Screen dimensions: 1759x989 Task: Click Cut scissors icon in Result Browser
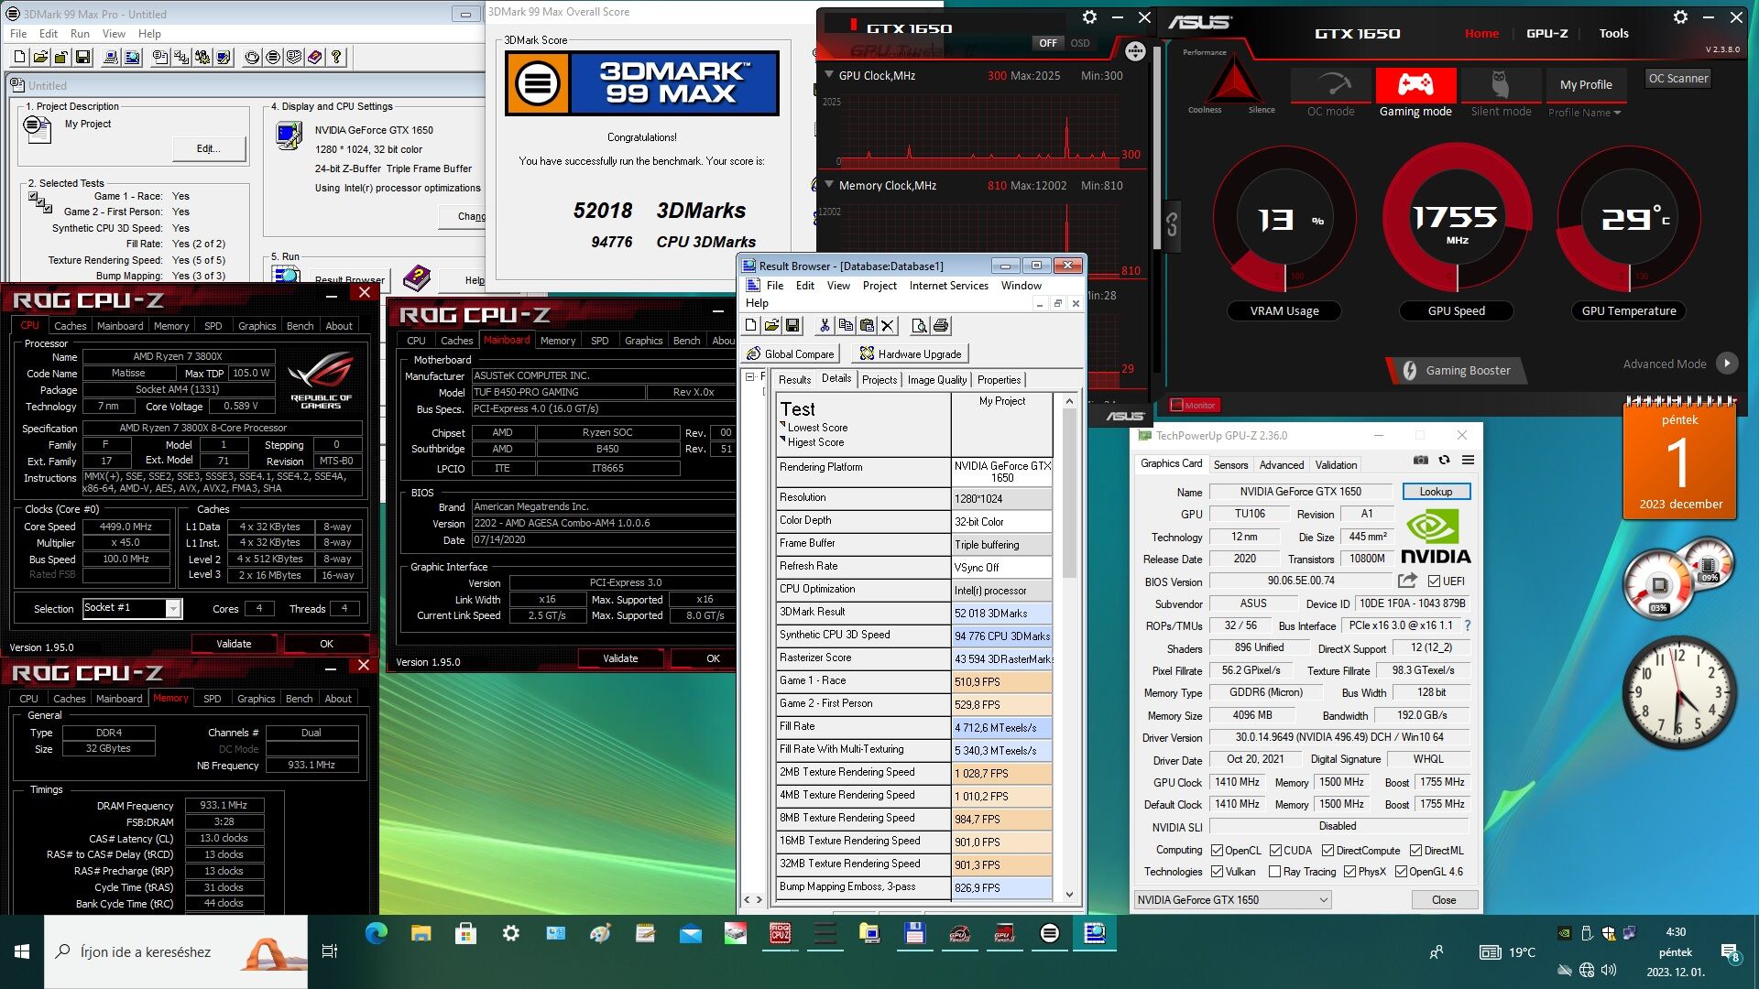coord(824,325)
